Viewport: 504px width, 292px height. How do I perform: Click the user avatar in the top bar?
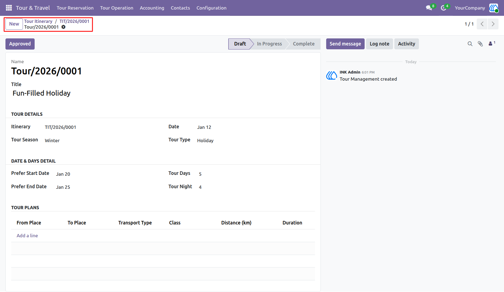point(494,8)
